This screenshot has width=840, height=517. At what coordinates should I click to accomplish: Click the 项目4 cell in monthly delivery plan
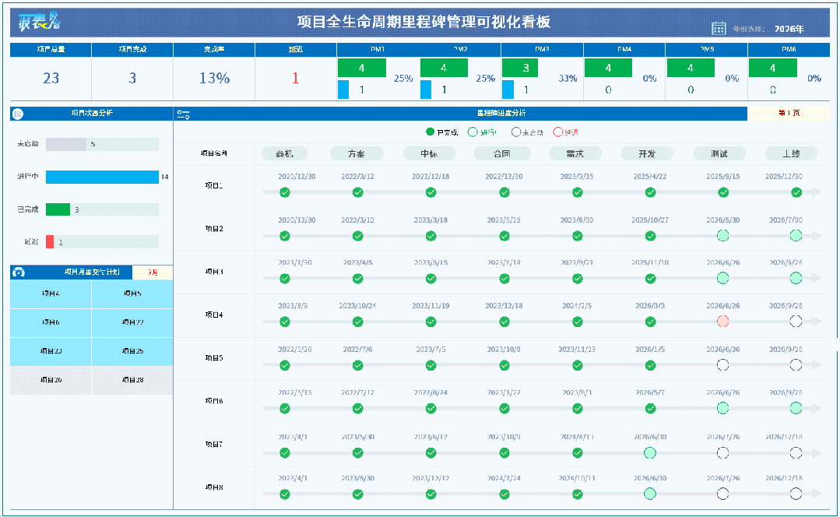[51, 294]
